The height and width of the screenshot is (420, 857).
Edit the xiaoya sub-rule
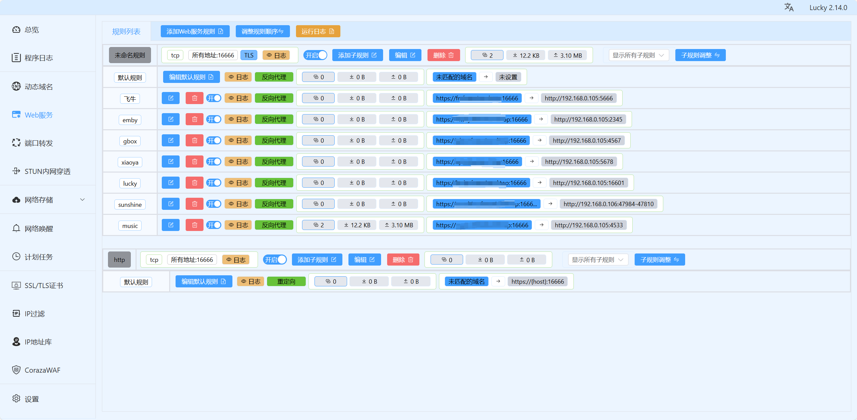[x=171, y=162]
